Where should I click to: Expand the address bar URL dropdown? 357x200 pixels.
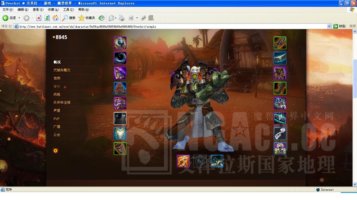tap(329, 26)
